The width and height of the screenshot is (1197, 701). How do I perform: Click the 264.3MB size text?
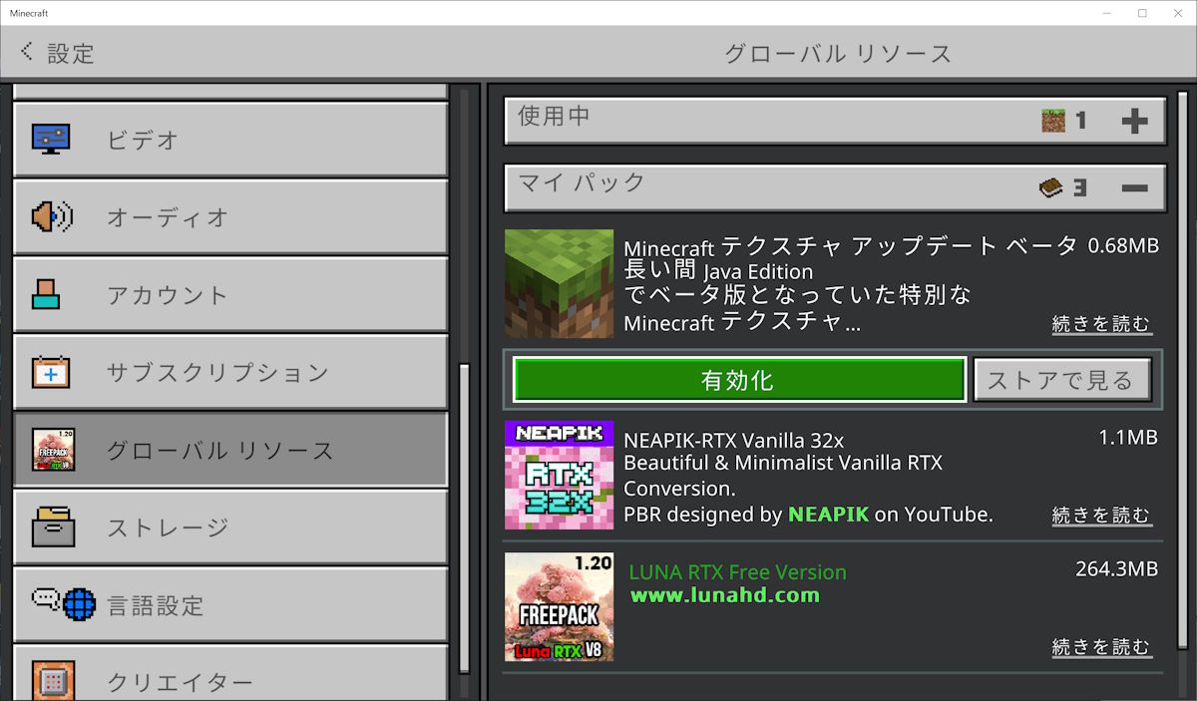[x=1116, y=569]
